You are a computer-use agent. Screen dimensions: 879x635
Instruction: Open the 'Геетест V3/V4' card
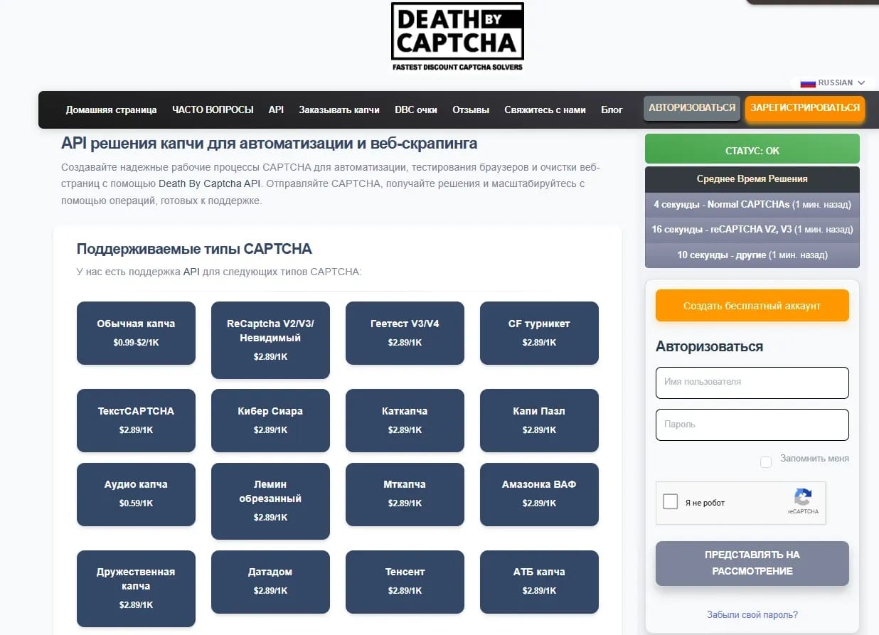pos(405,333)
